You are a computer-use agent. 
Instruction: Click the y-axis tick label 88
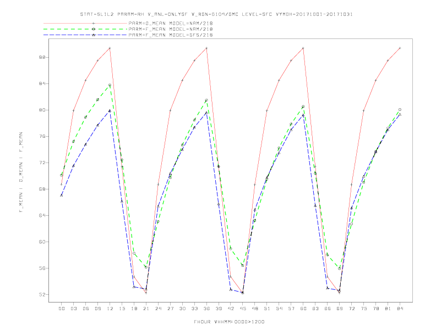[x=42, y=58]
